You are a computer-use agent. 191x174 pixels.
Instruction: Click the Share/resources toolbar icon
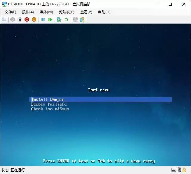click(x=82, y=20)
